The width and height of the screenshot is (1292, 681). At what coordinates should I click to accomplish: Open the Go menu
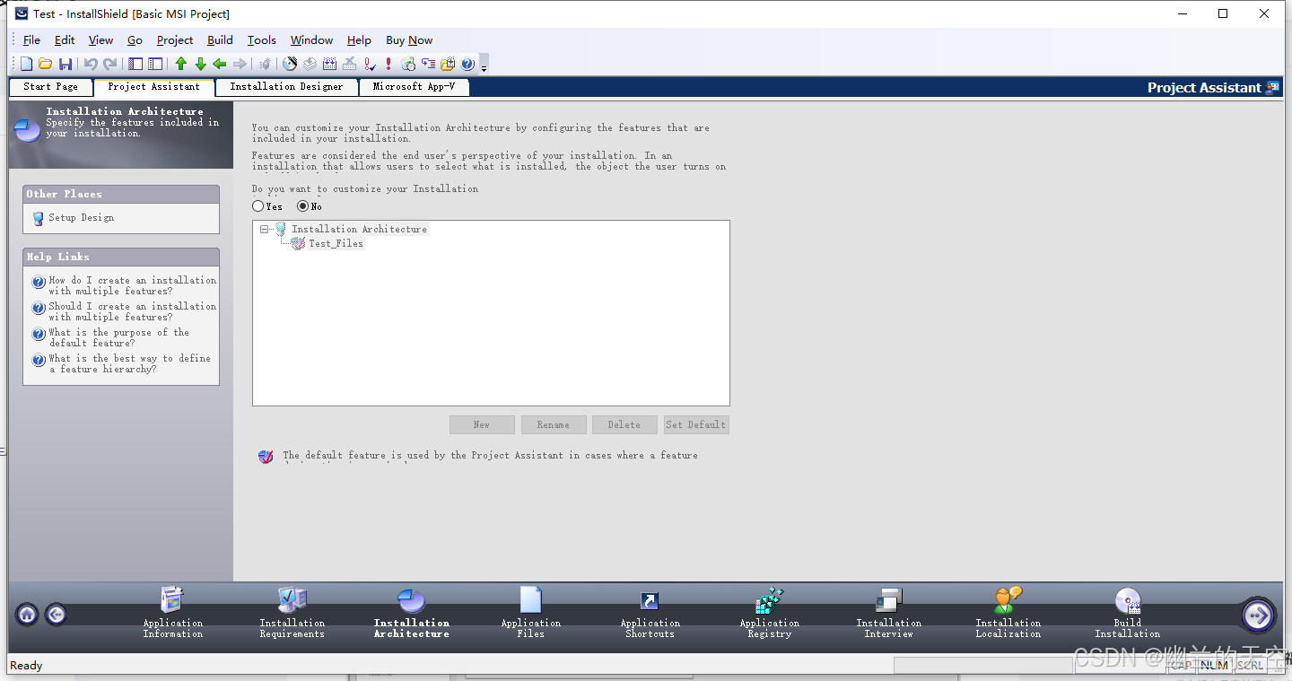[135, 40]
